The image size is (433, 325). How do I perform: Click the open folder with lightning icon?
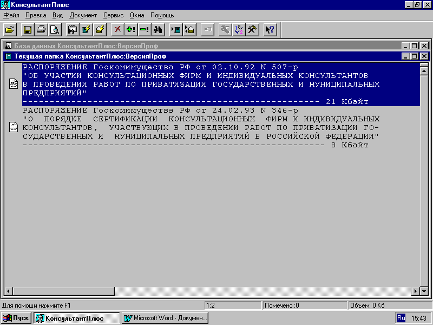coord(100,30)
